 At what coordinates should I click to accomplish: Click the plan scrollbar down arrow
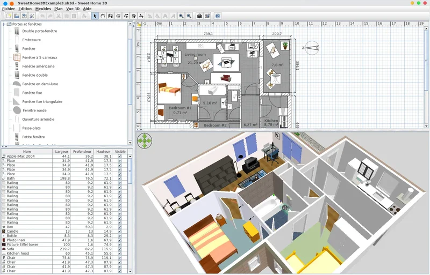point(426,126)
